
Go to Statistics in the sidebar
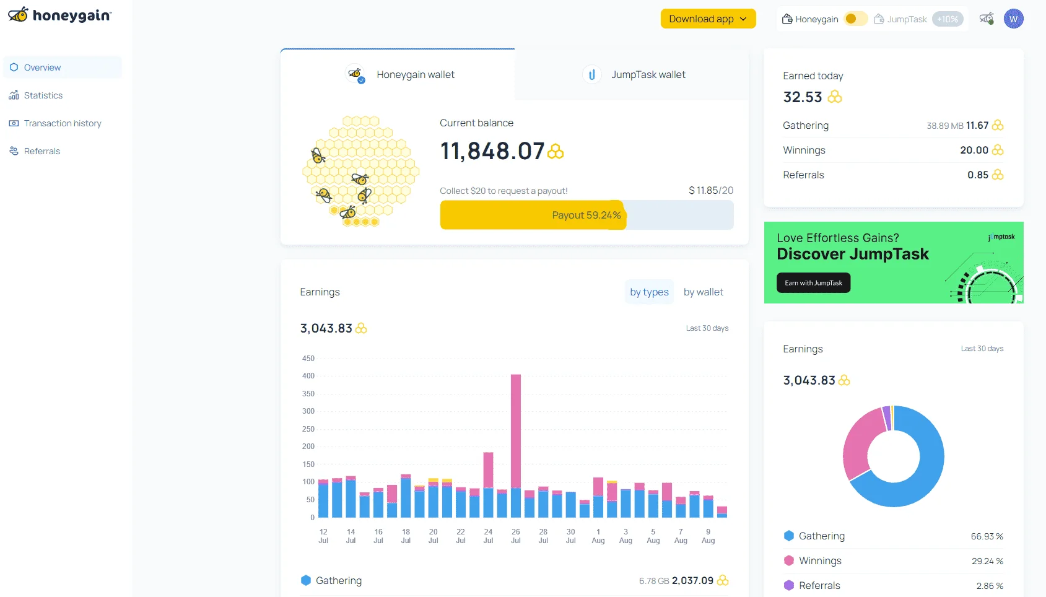pos(63,95)
